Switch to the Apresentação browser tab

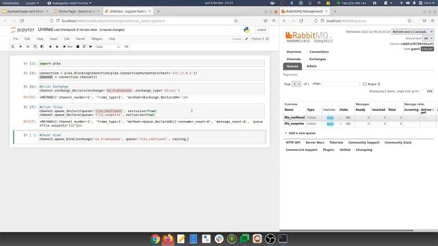pyautogui.click(x=25, y=12)
